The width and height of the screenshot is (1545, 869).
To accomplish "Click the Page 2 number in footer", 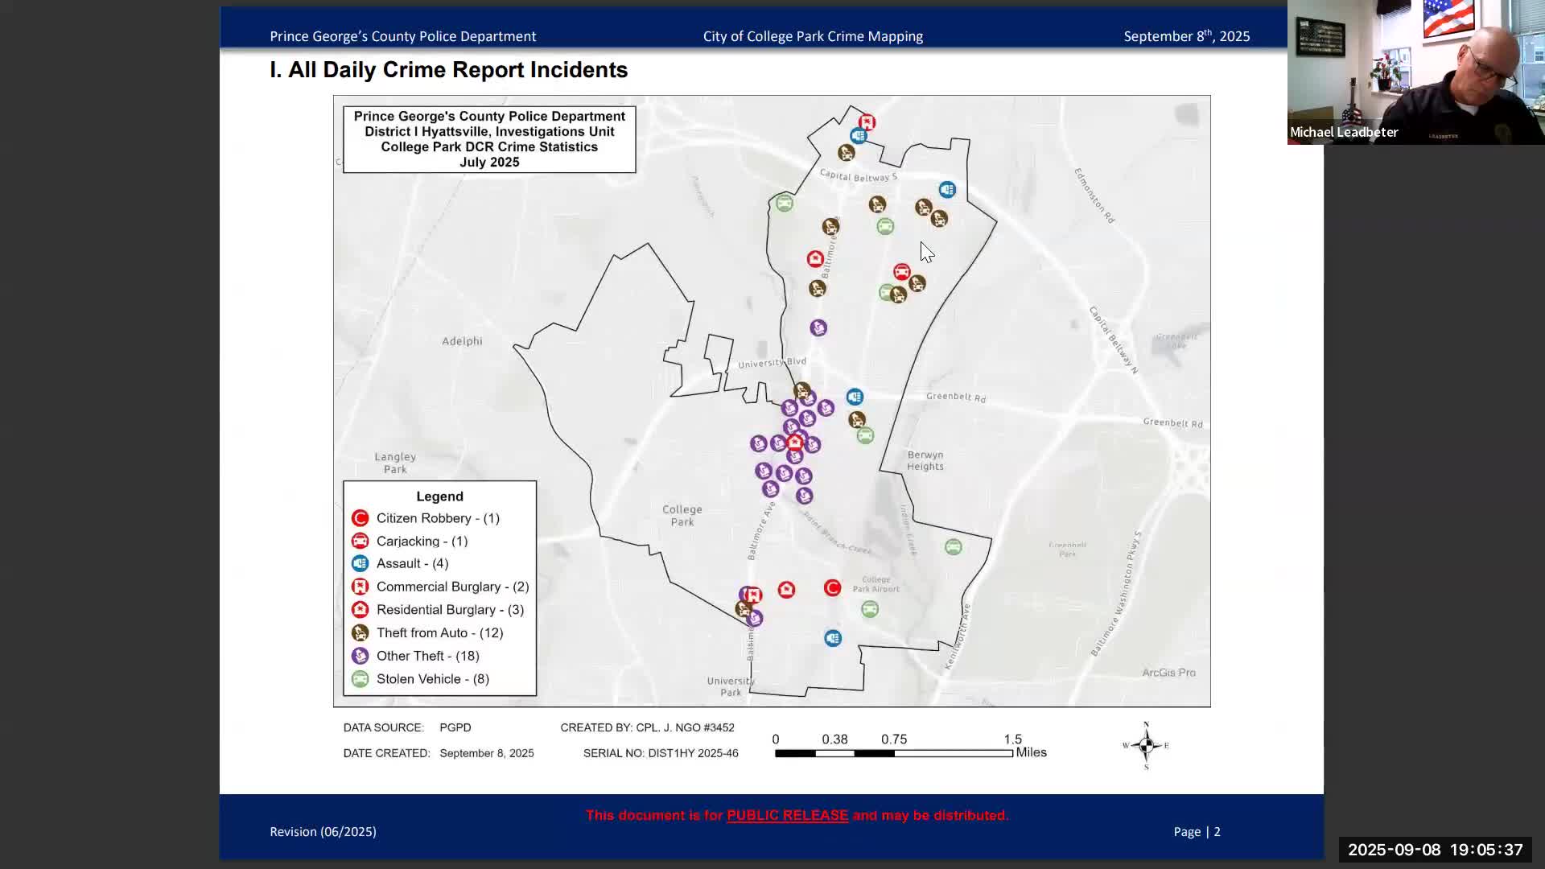I will pyautogui.click(x=1217, y=832).
